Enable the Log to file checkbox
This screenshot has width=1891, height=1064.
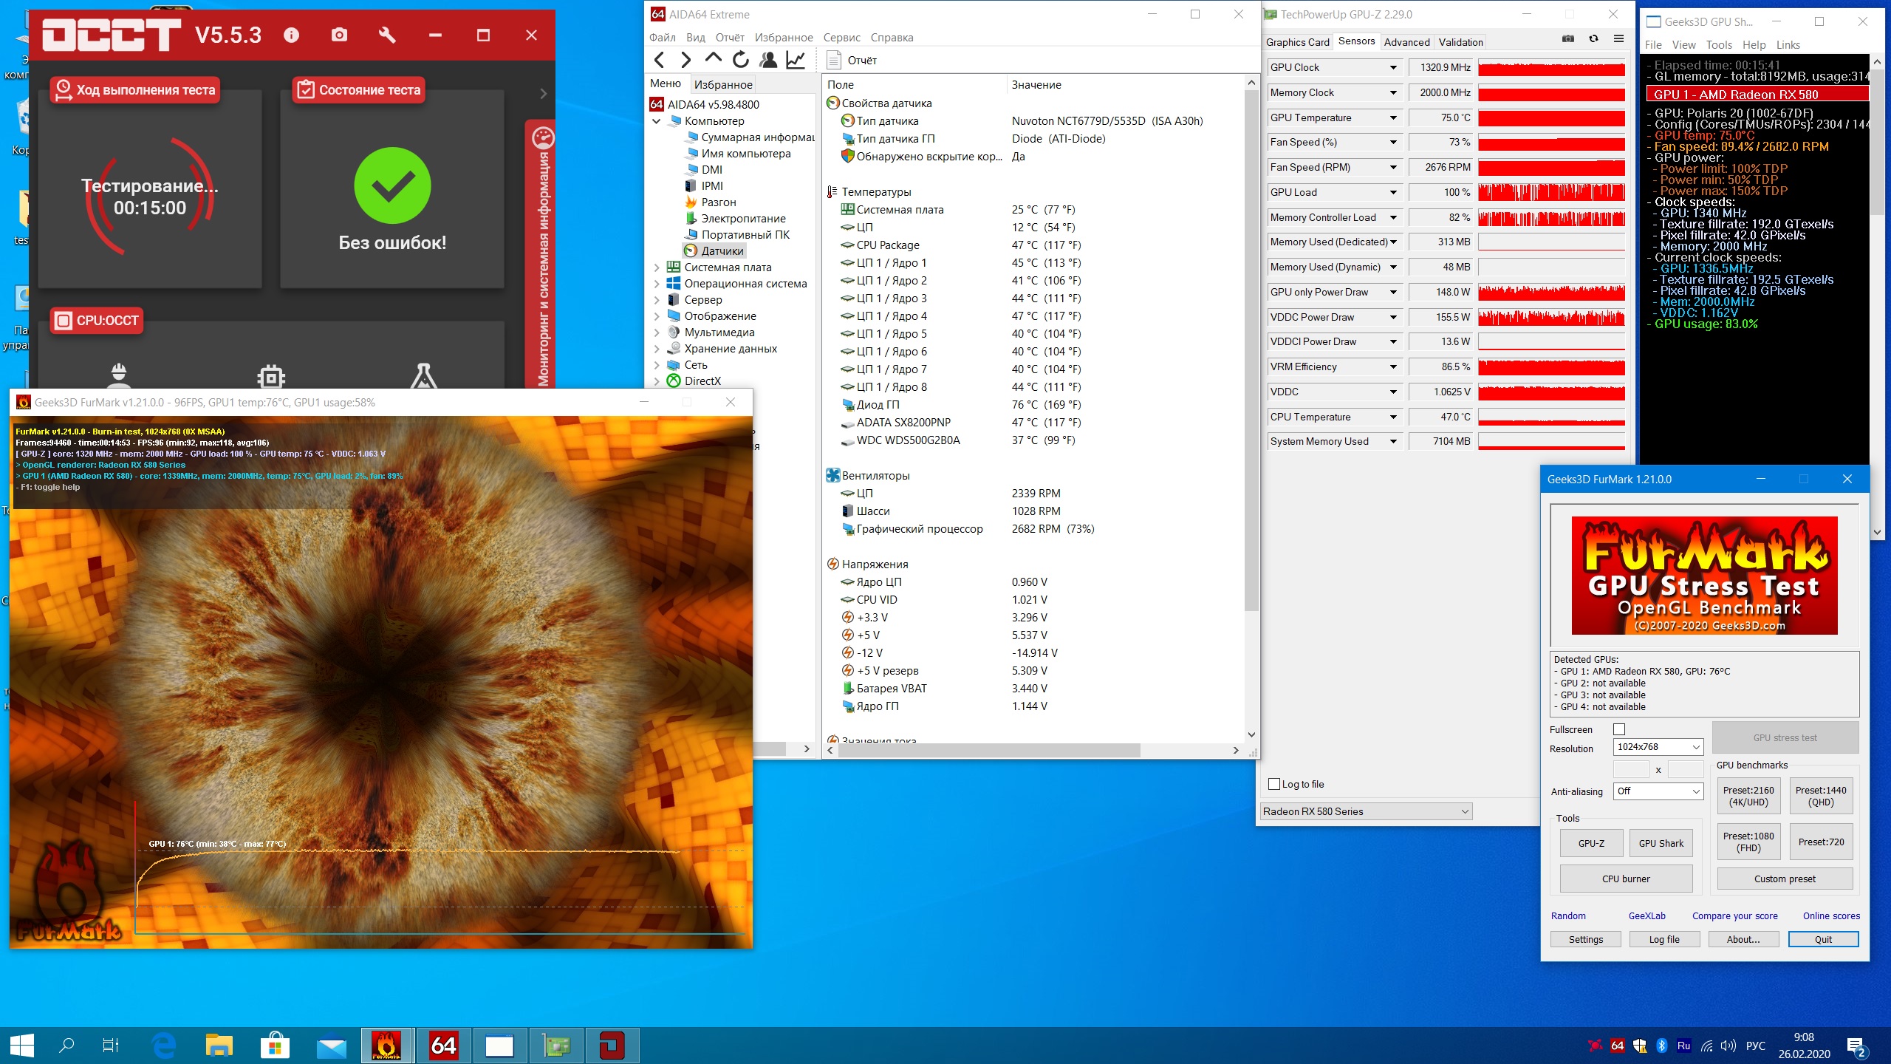point(1274,784)
